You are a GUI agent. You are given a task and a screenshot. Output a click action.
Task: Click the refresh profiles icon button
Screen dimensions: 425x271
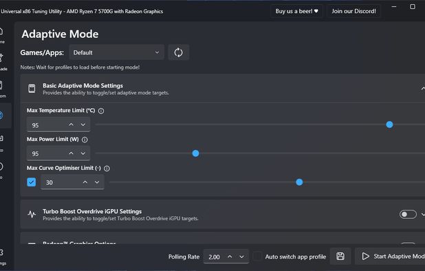(178, 52)
